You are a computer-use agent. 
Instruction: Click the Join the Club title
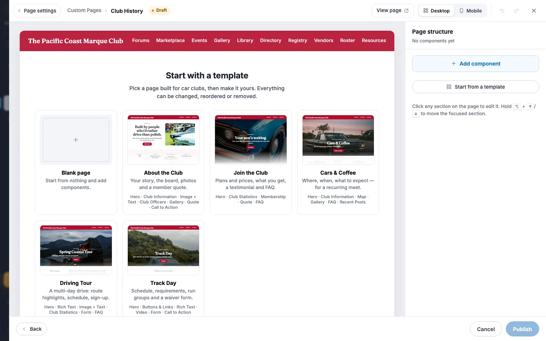point(251,173)
